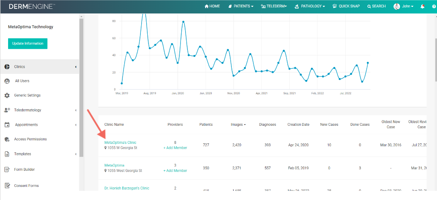Expand the Templates sidebar section
This screenshot has height=200, width=437.
[22, 154]
